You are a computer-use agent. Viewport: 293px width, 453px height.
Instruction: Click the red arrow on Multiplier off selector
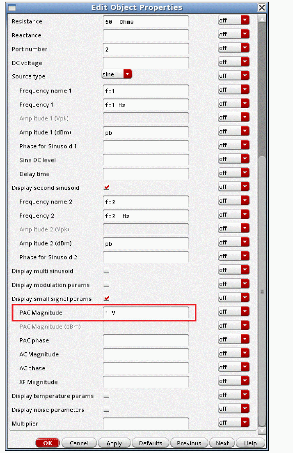point(245,423)
